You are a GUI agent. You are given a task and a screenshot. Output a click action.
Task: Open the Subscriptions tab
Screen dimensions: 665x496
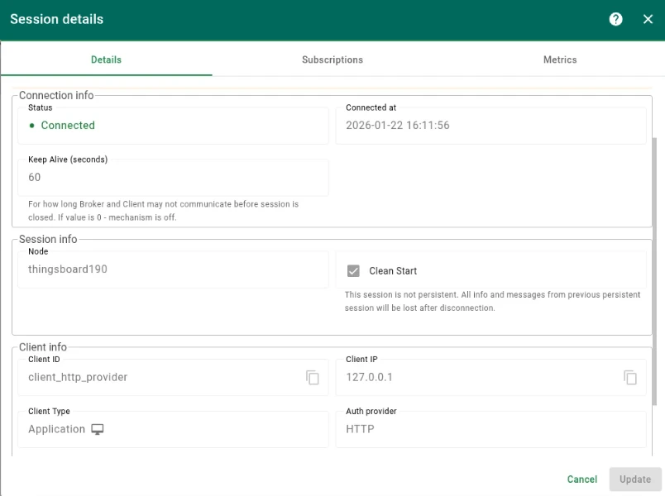(332, 60)
